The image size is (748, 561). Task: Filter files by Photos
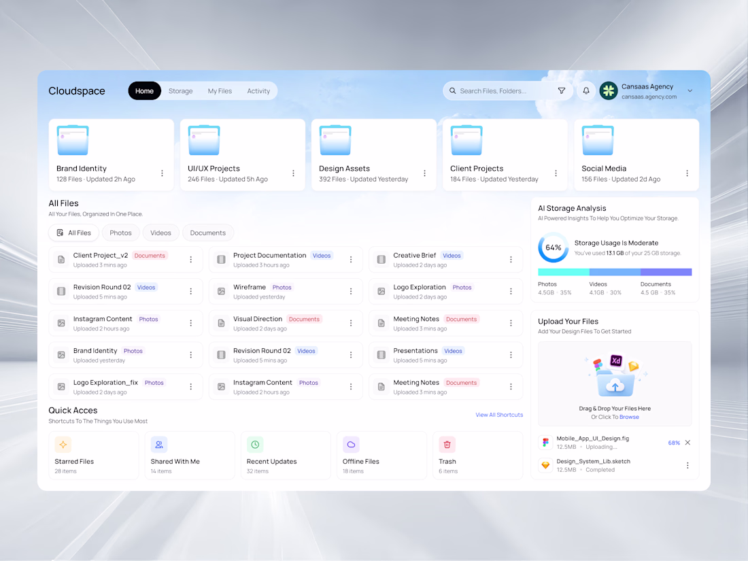(x=120, y=233)
